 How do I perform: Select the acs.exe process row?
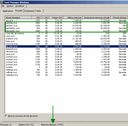(66, 20)
